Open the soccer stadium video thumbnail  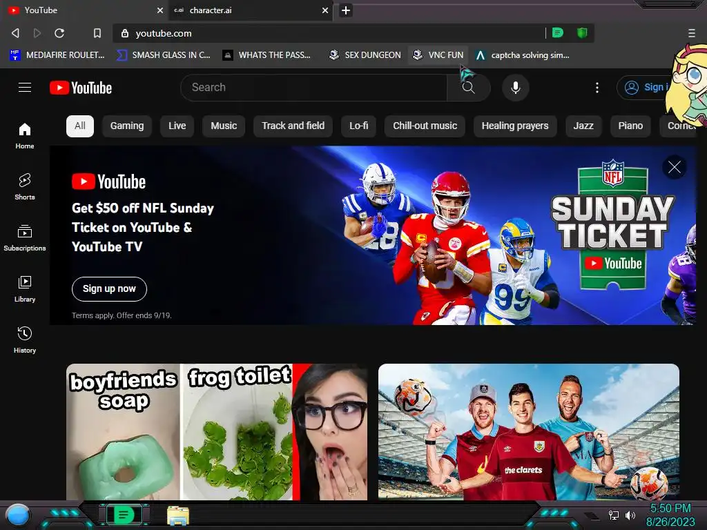[528, 432]
